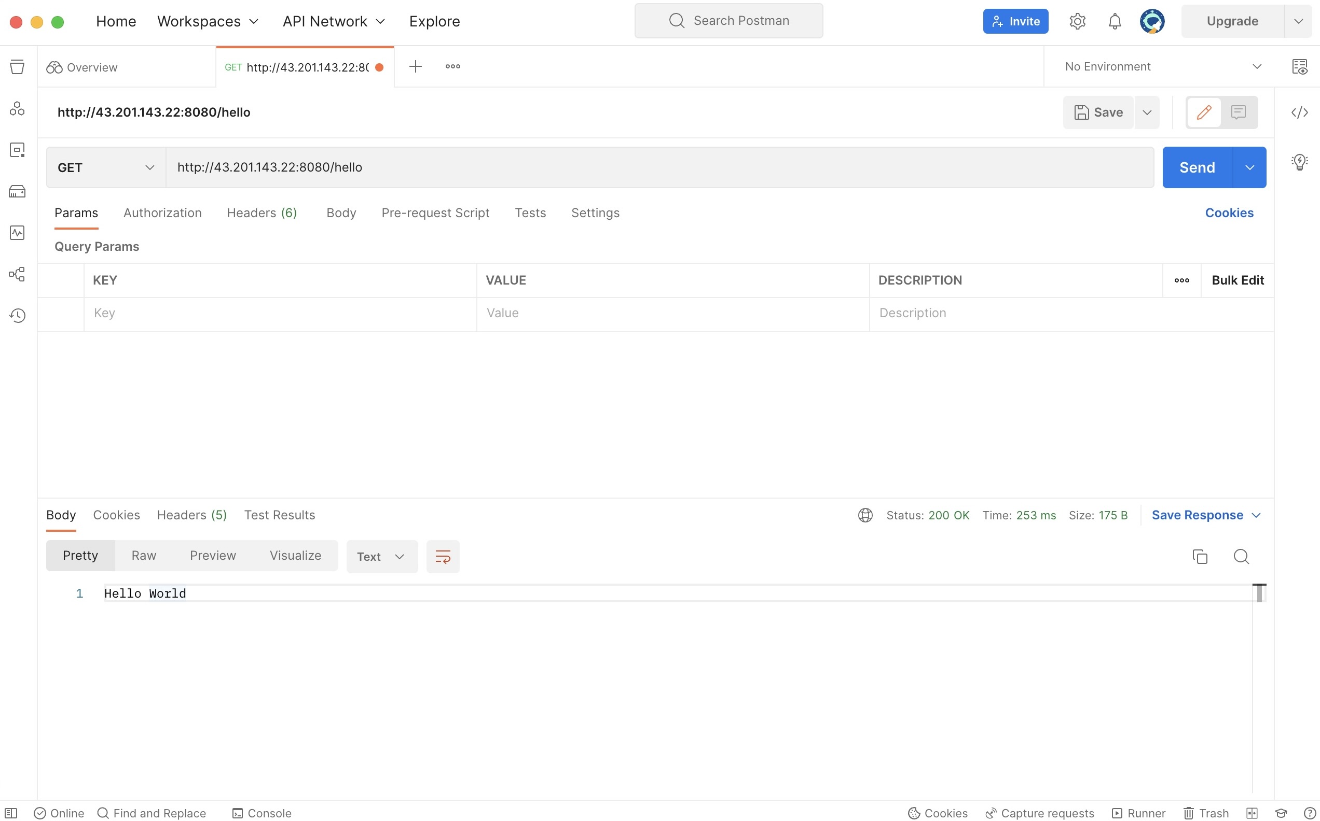Open the Cookies link beside Settings
Image resolution: width=1320 pixels, height=821 pixels.
coord(1229,213)
